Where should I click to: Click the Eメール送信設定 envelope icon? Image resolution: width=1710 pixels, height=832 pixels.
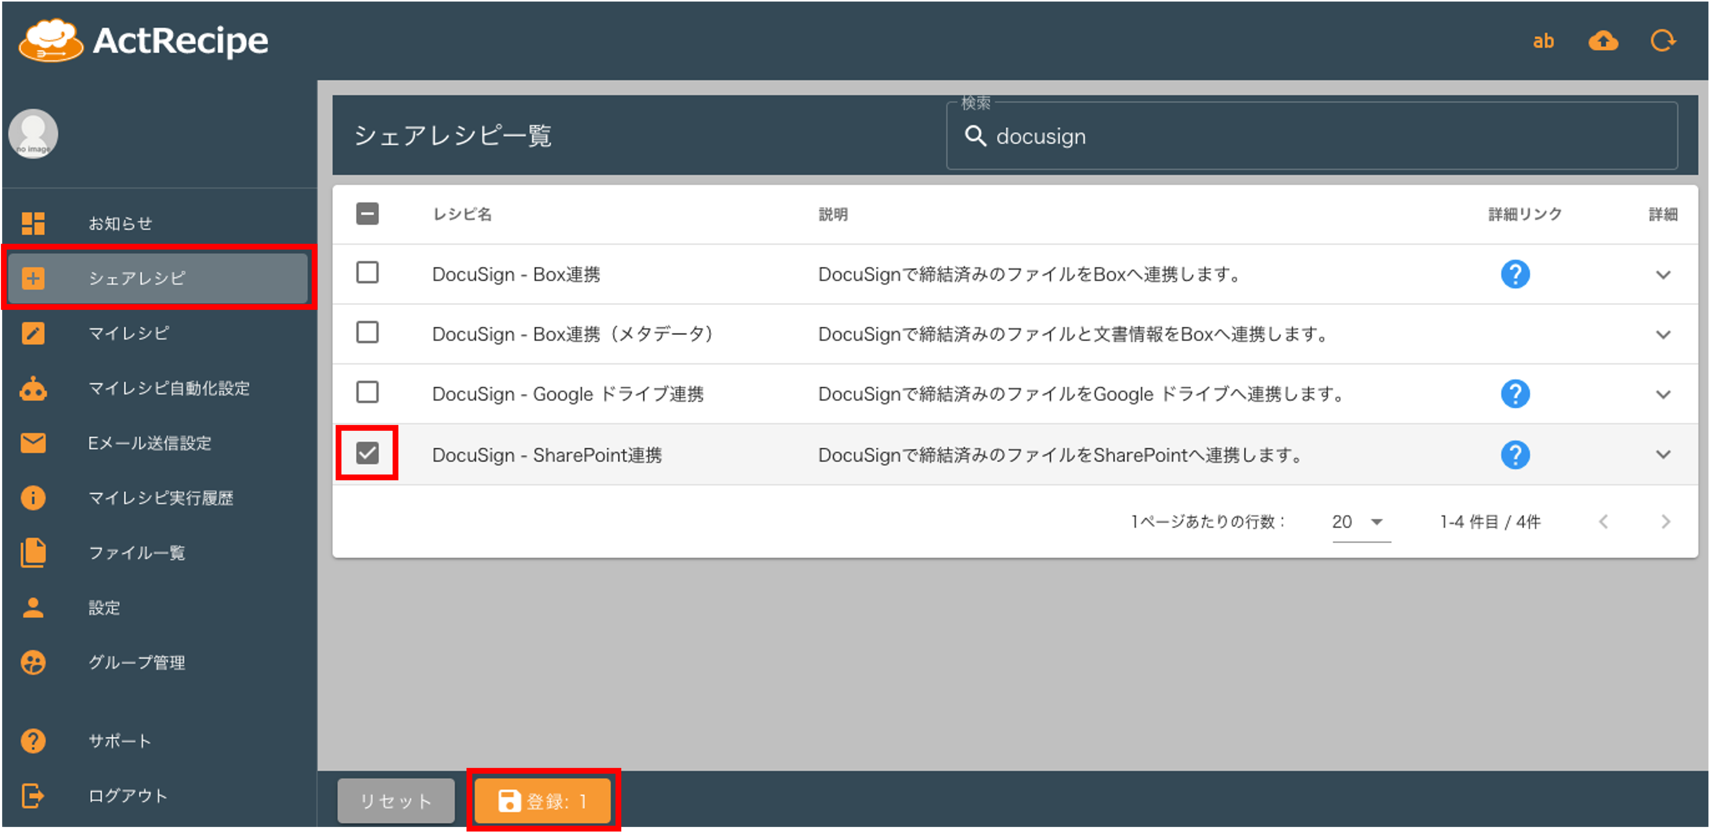[33, 443]
